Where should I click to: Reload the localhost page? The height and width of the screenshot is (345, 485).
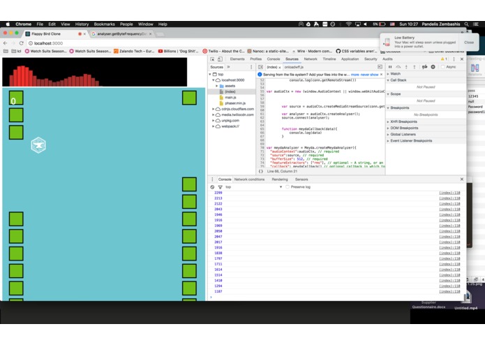tap(21, 43)
